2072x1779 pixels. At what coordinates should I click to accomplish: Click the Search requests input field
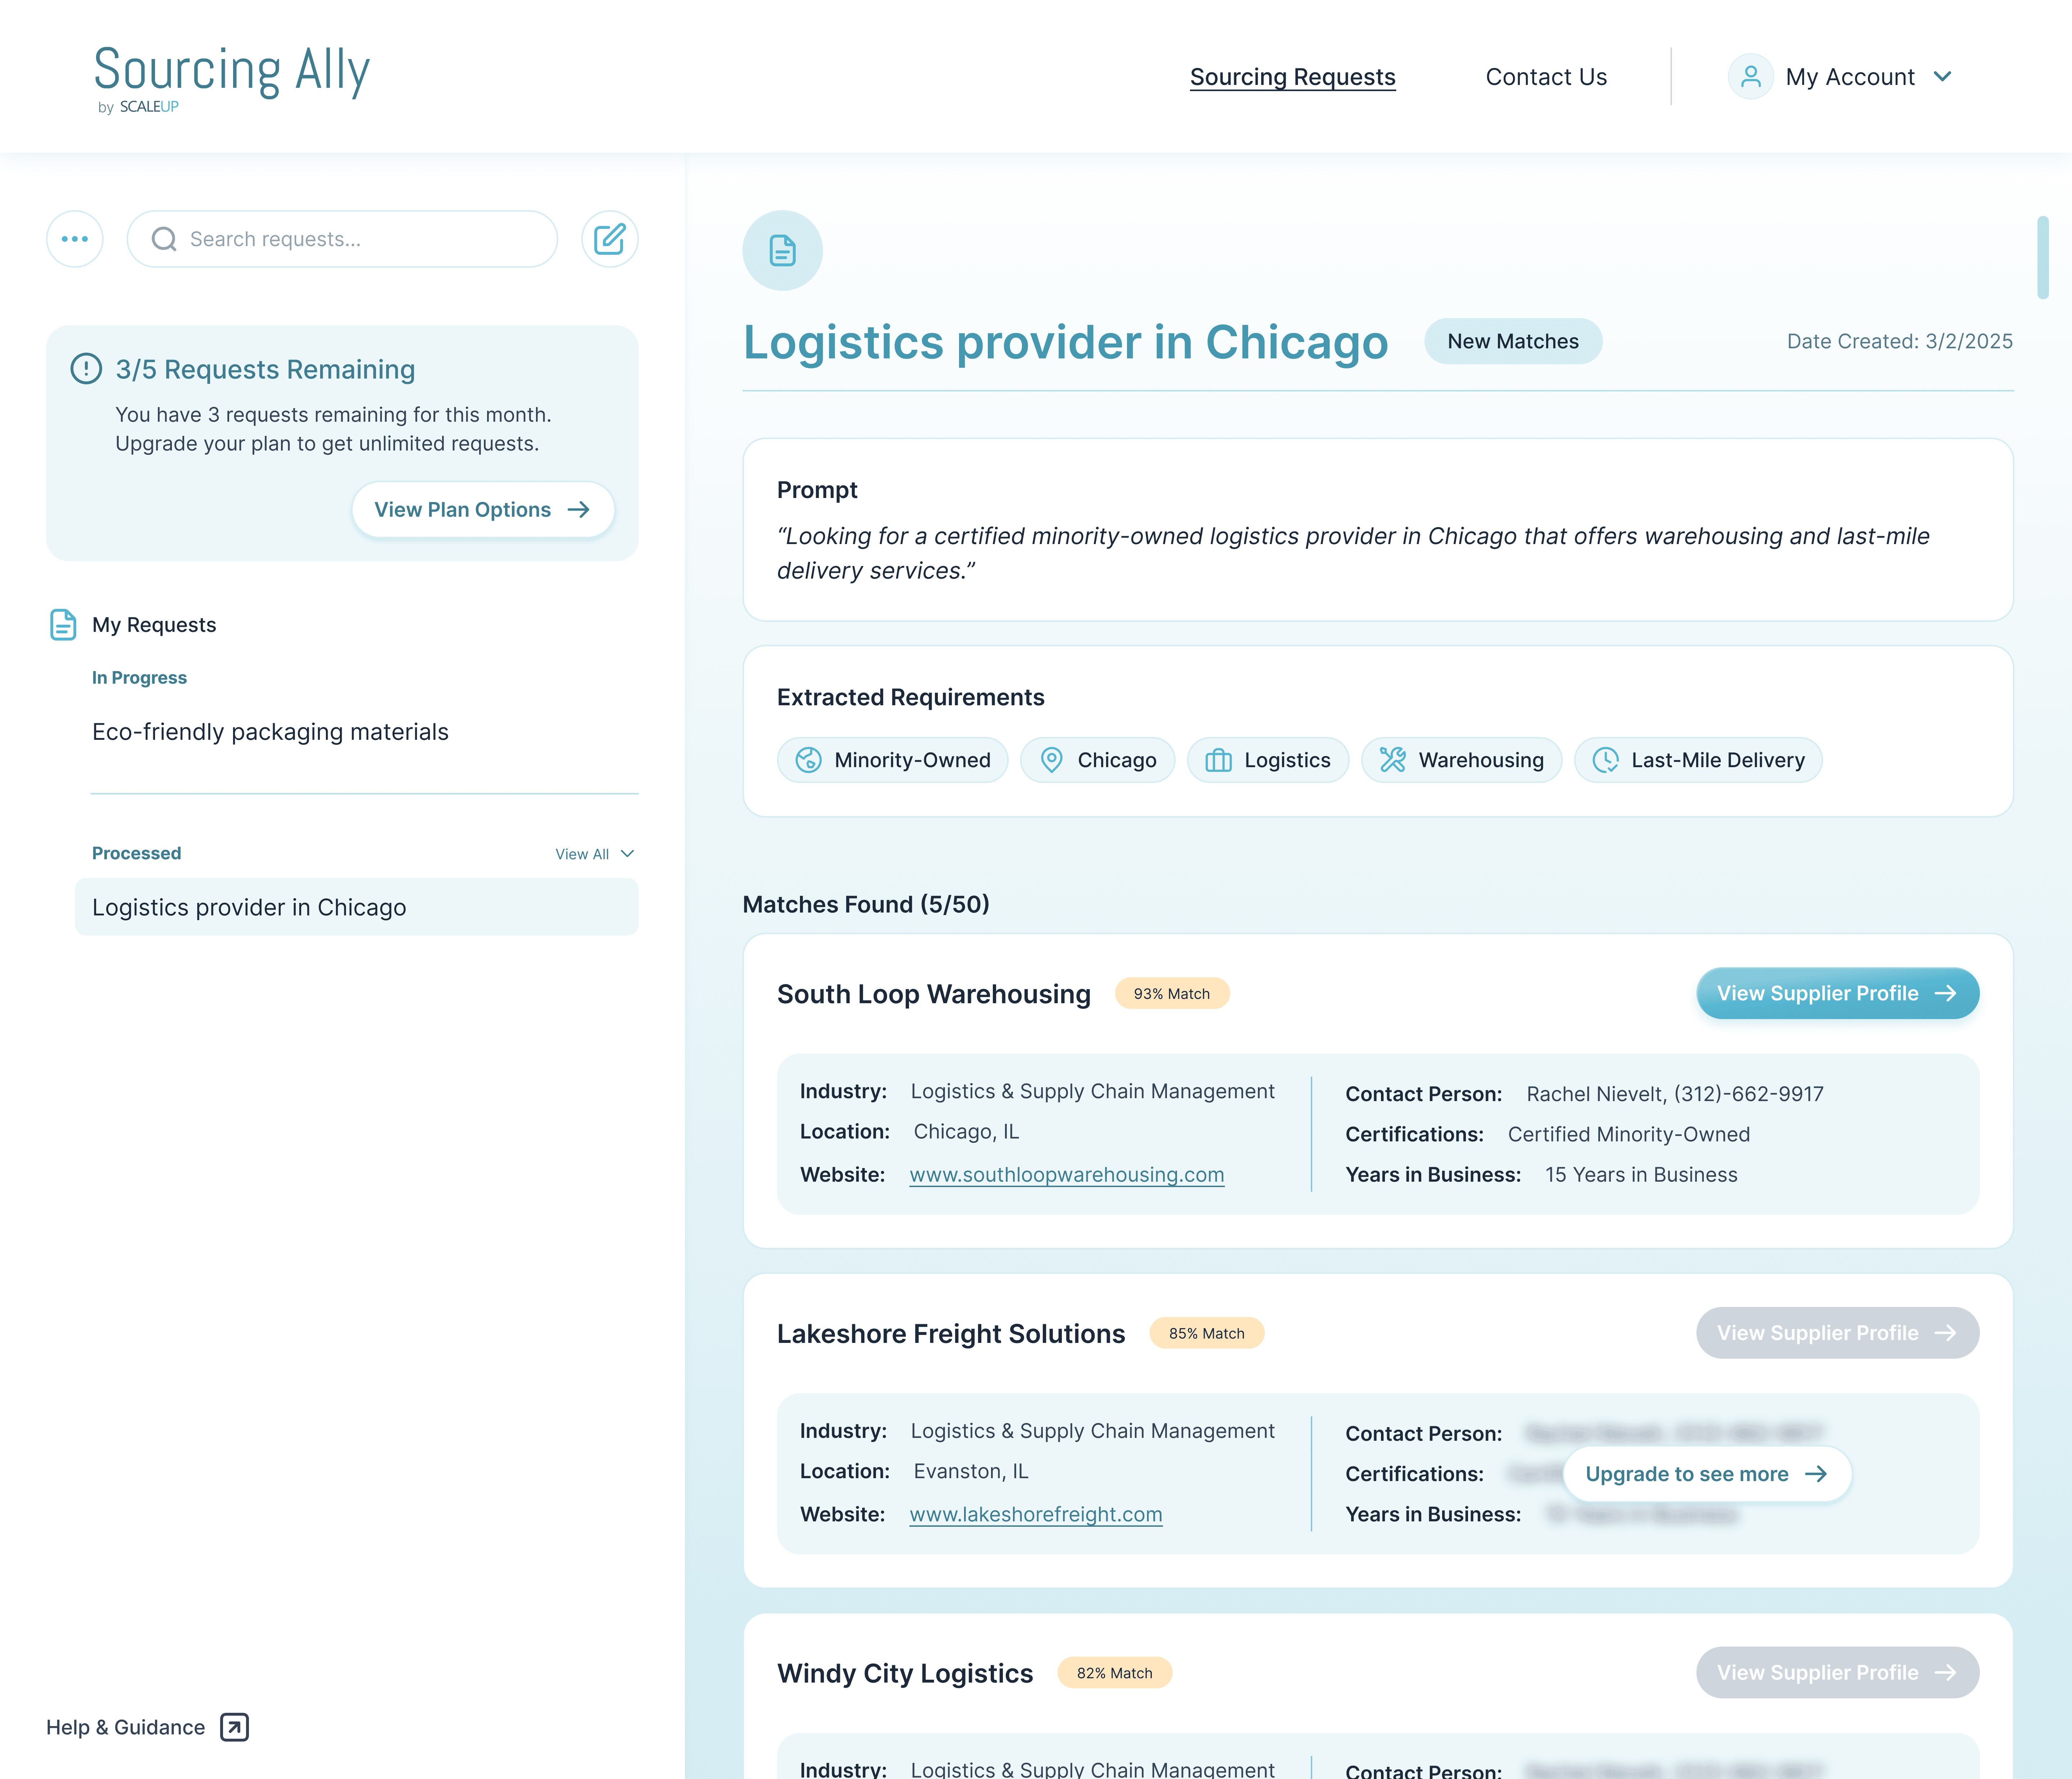tap(342, 239)
